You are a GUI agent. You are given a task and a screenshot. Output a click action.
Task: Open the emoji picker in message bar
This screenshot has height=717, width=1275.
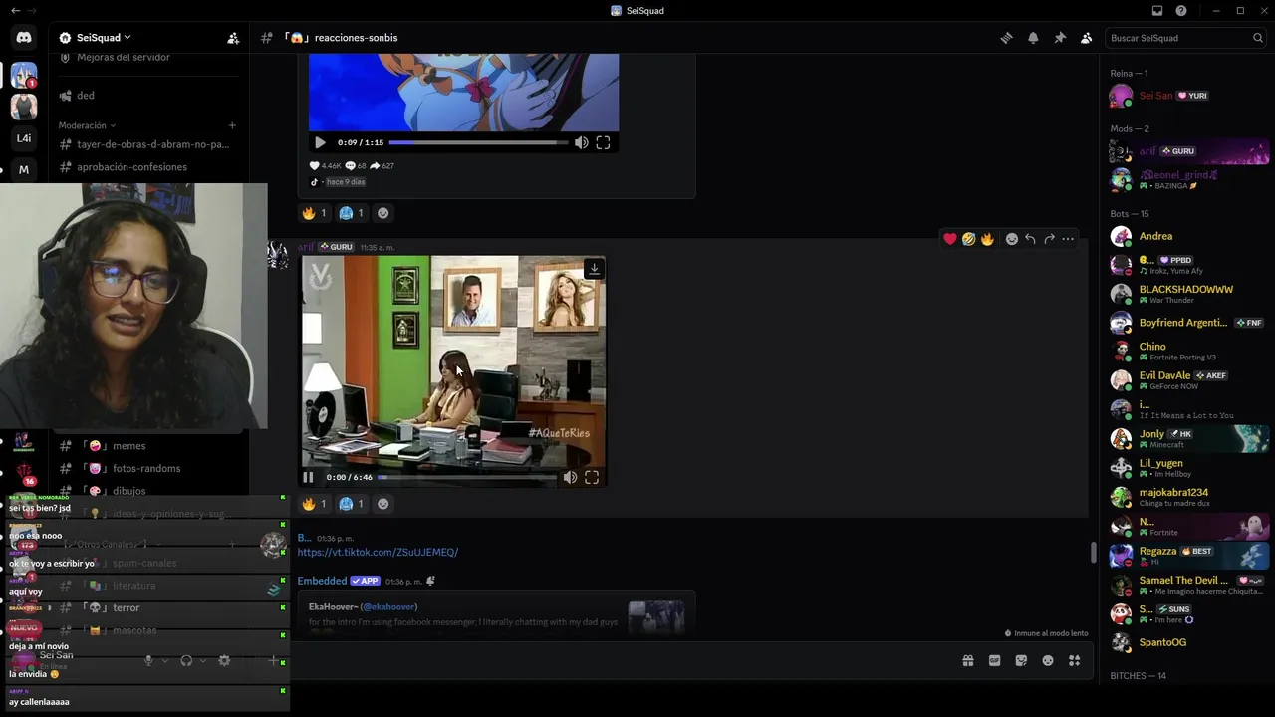[x=1048, y=660]
